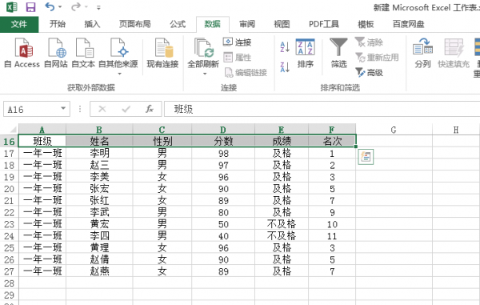Open the 排序 dialog

click(306, 53)
